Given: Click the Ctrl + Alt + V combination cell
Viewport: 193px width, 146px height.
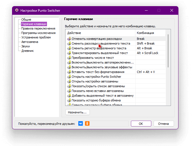Looking at the screenshot, I should [x=150, y=72].
